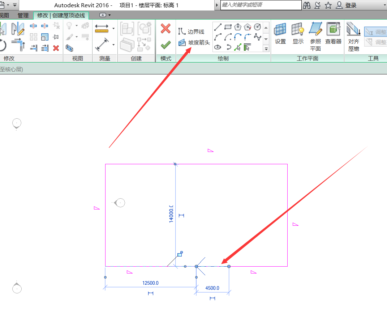The width and height of the screenshot is (387, 335).
Task: Expand the draw gallery's bottom arrow
Action: pos(266,48)
